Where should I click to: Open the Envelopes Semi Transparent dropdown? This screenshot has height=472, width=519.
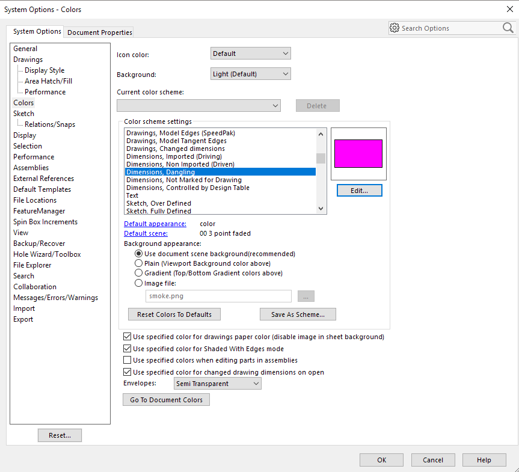(217, 384)
